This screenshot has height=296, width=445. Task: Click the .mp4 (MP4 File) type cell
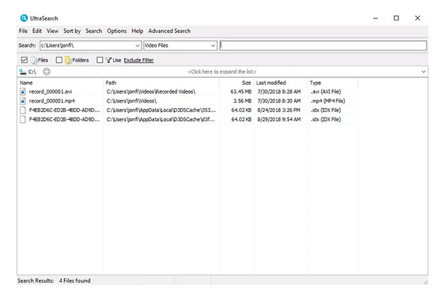pyautogui.click(x=327, y=101)
